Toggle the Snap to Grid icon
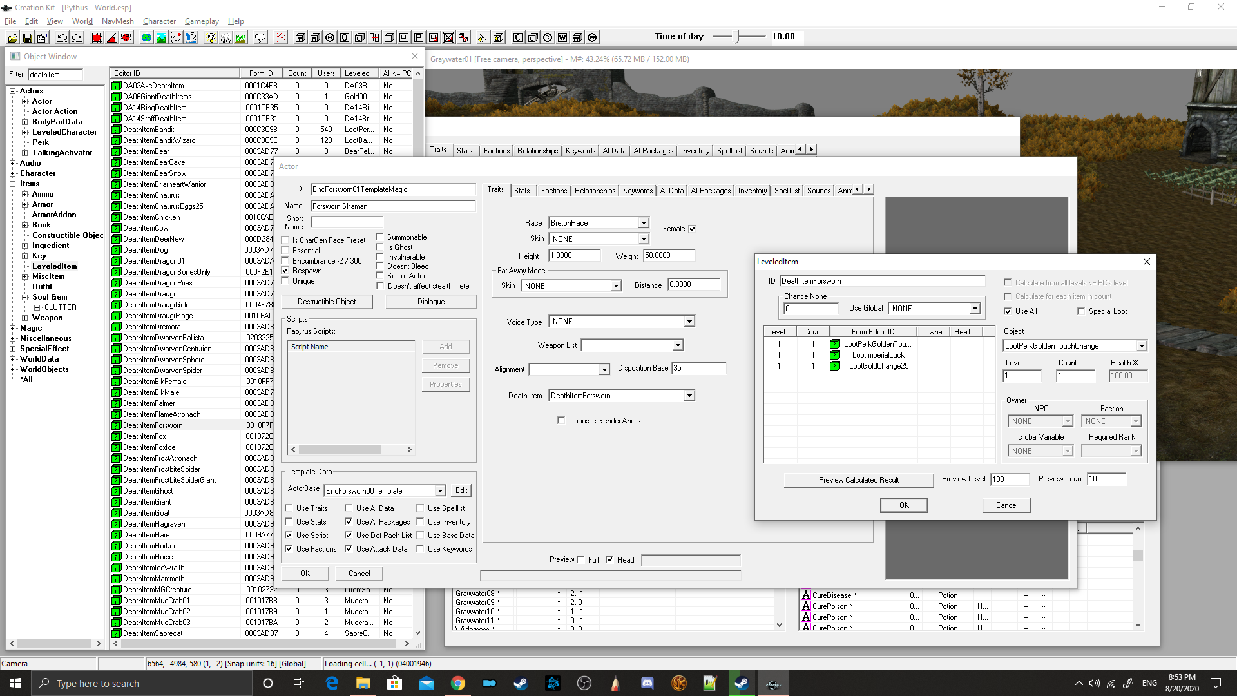This screenshot has width=1237, height=696. [97, 37]
